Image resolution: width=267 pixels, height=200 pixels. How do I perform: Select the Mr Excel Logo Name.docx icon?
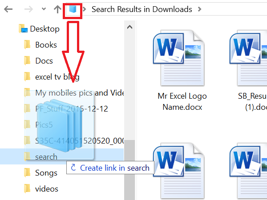(178, 58)
